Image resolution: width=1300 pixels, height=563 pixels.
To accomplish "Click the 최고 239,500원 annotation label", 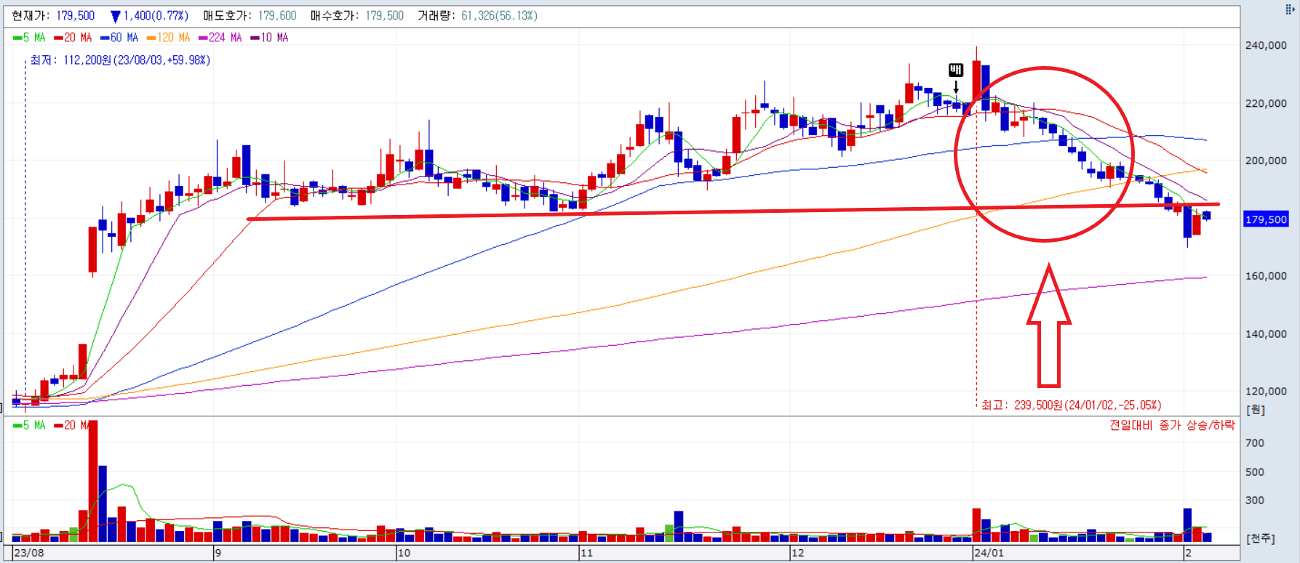I will pos(1071,405).
